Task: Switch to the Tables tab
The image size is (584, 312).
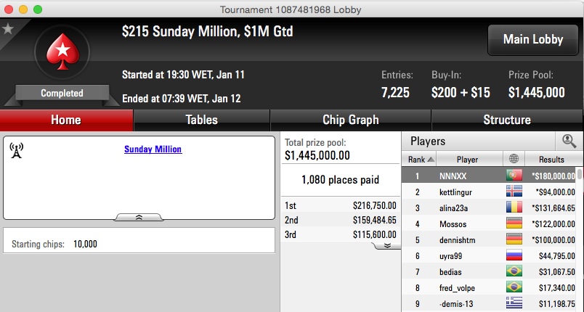Action: [x=201, y=120]
